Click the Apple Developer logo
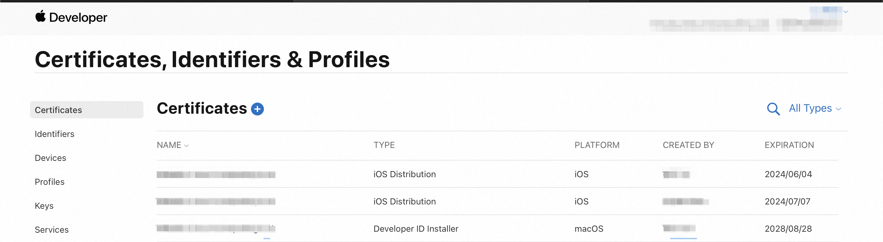The height and width of the screenshot is (242, 883). 71,17
